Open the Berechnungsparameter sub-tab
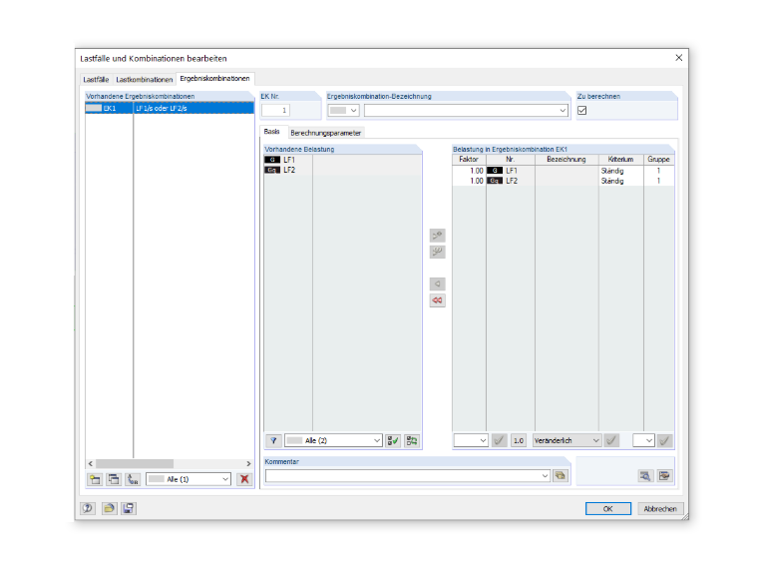This screenshot has height=569, width=758. 326,133
